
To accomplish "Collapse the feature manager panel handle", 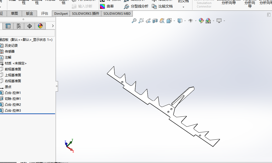I will (x=57, y=86).
